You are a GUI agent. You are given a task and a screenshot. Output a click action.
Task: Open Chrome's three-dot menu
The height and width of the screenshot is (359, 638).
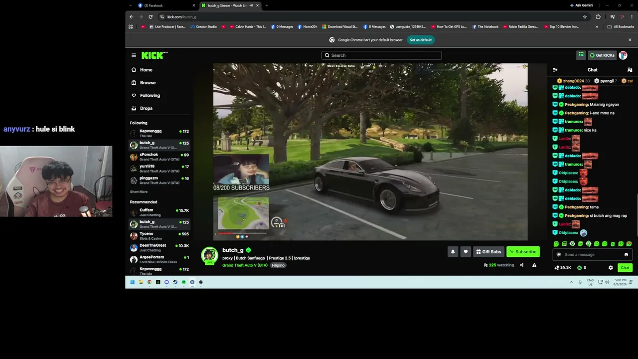tap(632, 17)
